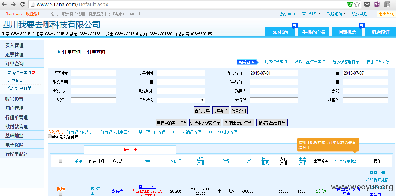Viewport: 396px width, 196px height.
Task: Expand the 积分奖励 top menu
Action: click(361, 14)
